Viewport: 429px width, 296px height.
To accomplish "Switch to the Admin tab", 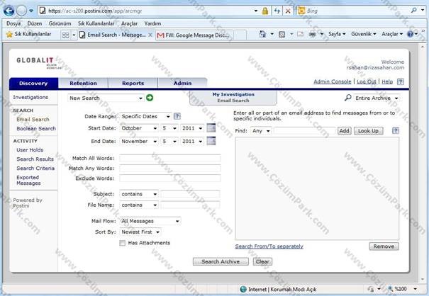I will tap(182, 84).
